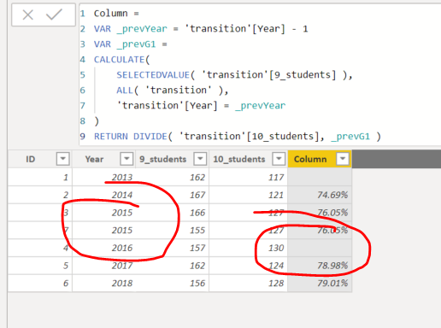Click formula line number 9
Image resolution: width=441 pixels, height=328 pixels.
coord(83,137)
